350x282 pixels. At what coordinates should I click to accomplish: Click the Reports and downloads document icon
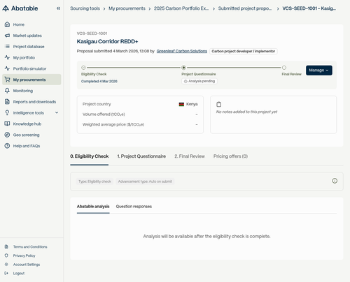click(x=7, y=102)
